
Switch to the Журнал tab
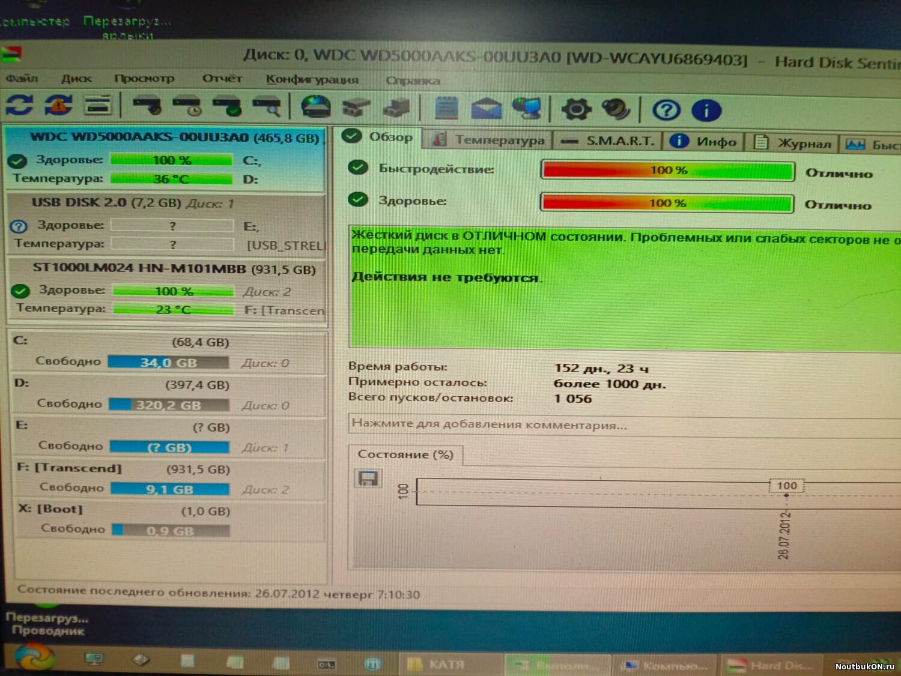pyautogui.click(x=793, y=143)
